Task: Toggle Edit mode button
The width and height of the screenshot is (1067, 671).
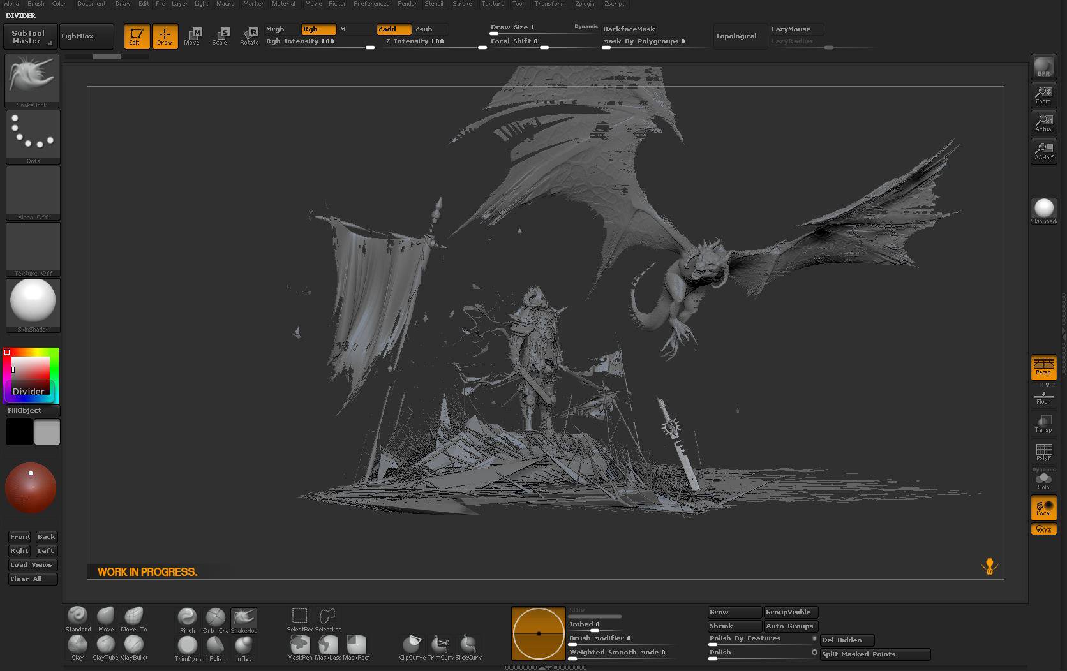Action: tap(137, 36)
